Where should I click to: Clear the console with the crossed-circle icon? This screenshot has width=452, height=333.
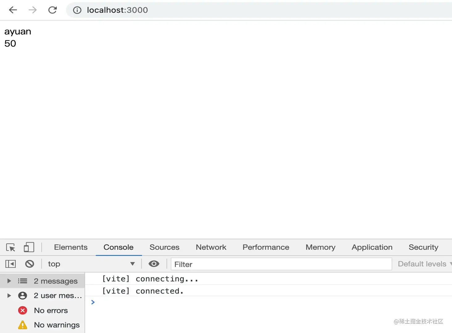(x=30, y=264)
